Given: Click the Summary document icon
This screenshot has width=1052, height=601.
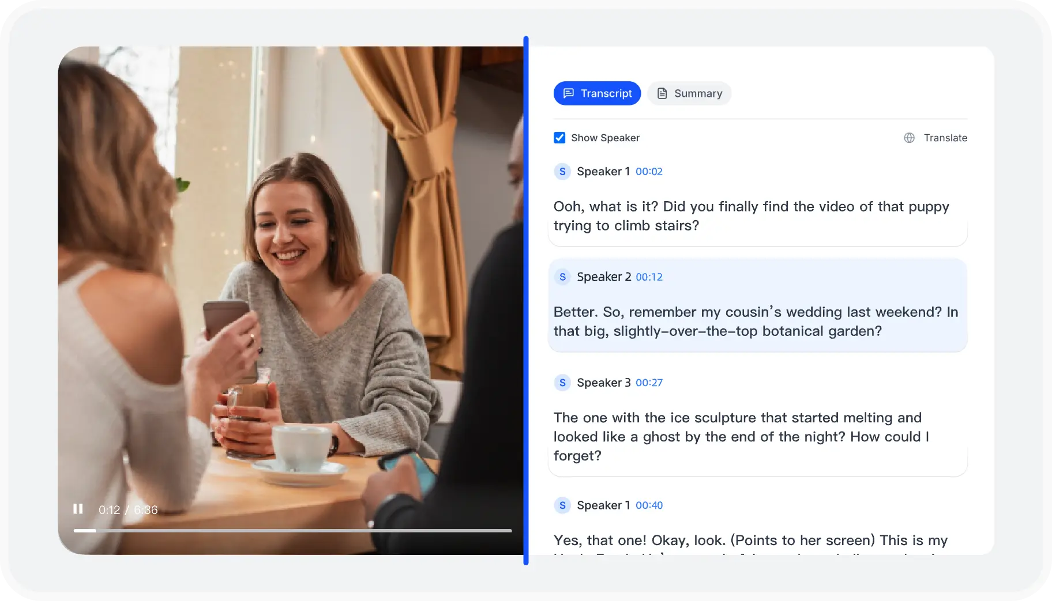Looking at the screenshot, I should 662,93.
